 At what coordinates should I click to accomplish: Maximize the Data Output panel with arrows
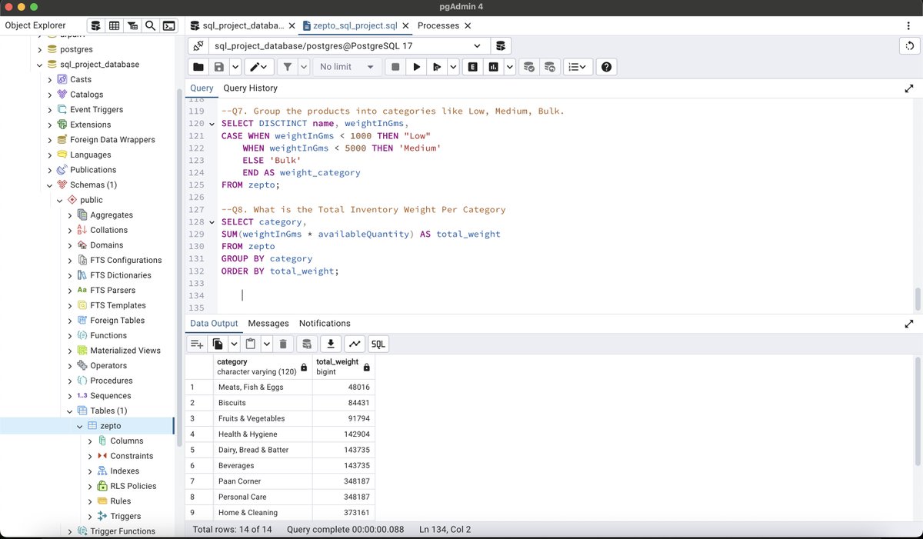pyautogui.click(x=909, y=324)
